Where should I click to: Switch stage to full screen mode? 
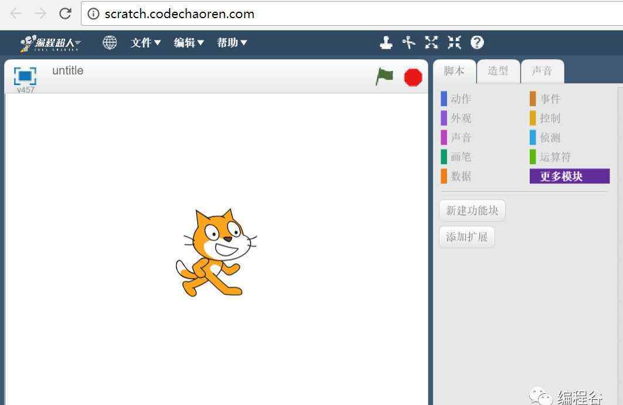[25, 76]
